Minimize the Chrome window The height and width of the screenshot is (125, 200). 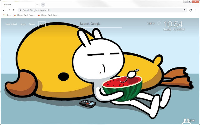tap(186, 2)
